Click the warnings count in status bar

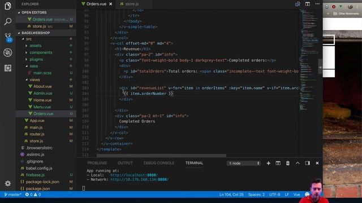point(37,195)
